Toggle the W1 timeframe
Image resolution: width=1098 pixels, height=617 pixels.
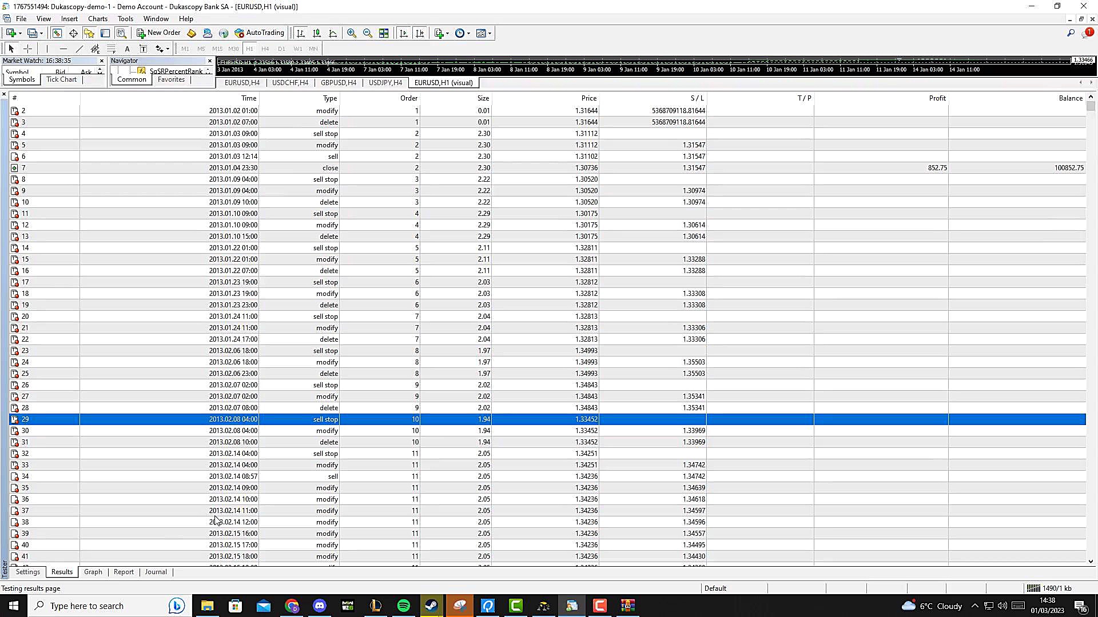click(297, 49)
